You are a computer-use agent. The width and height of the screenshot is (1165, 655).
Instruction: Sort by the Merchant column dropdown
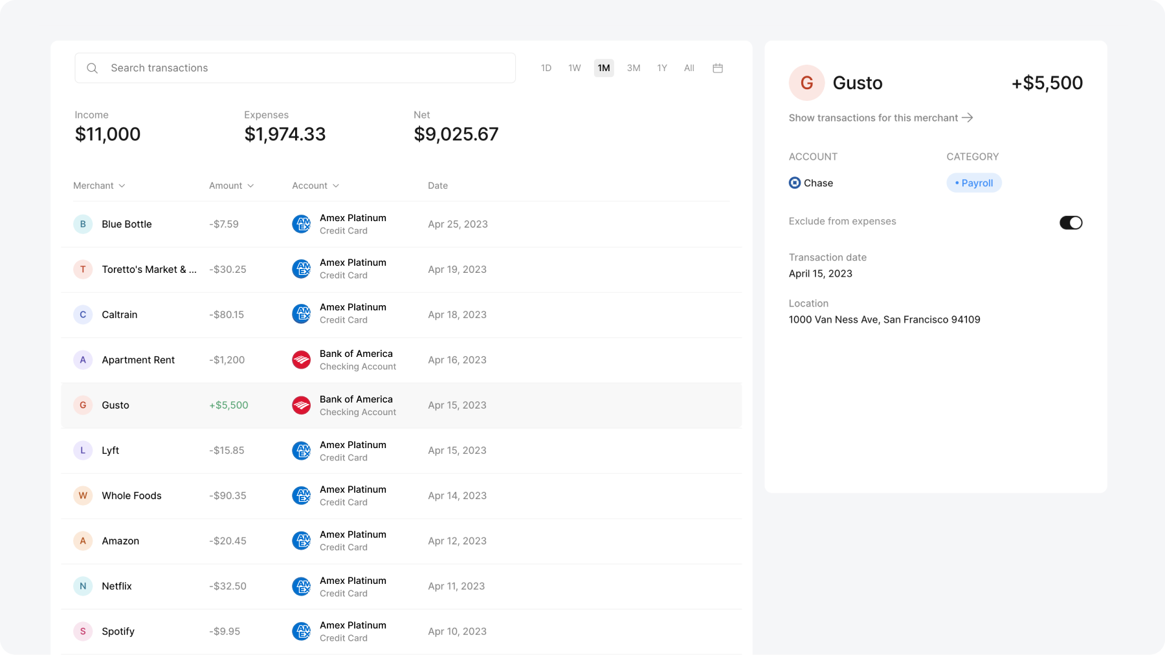[99, 186]
